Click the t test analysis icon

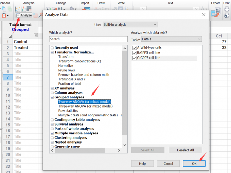tap(23, 9)
